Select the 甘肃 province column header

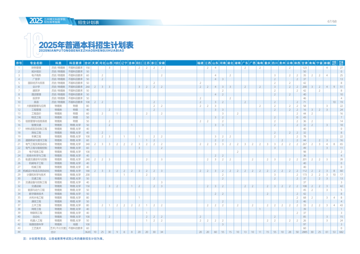[304, 63]
